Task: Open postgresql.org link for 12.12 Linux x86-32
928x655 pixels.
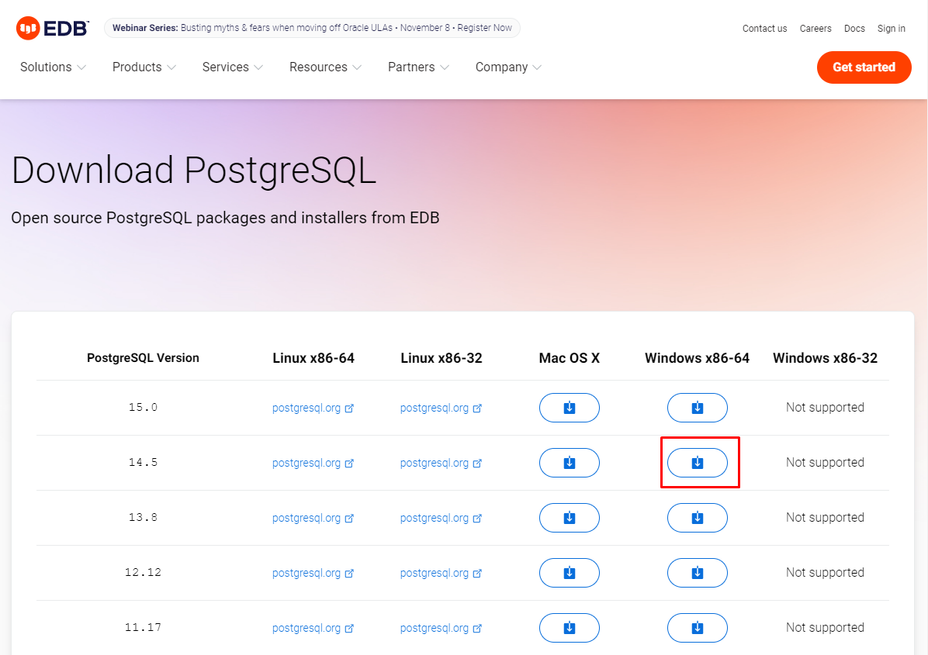Action: tap(441, 573)
